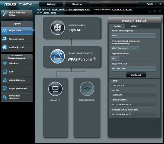This screenshot has height=144, width=164.
Task: Open the firmware version link
Action: [122, 9]
